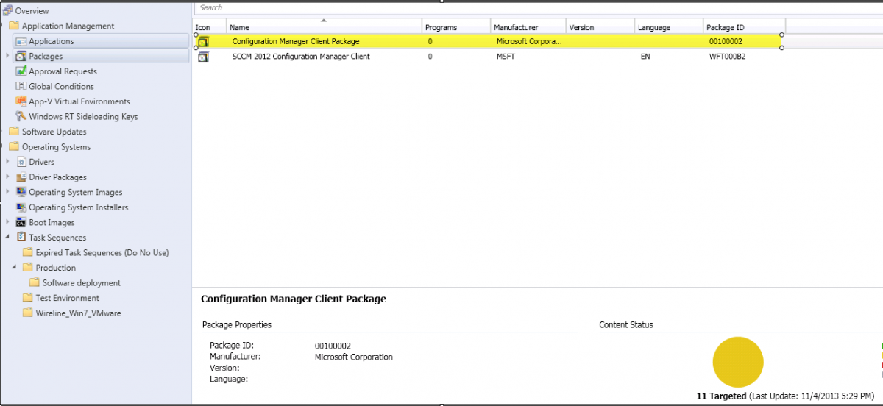Image resolution: width=883 pixels, height=406 pixels.
Task: Click Package ID cell 00100002 in list
Action: [x=726, y=41]
